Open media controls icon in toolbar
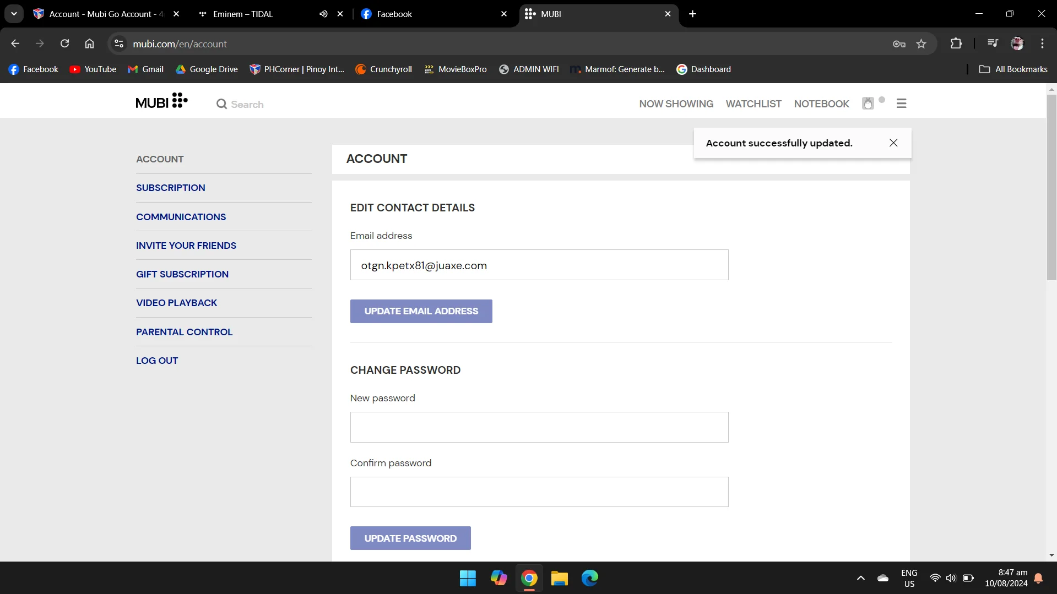Viewport: 1057px width, 594px height. tap(993, 43)
